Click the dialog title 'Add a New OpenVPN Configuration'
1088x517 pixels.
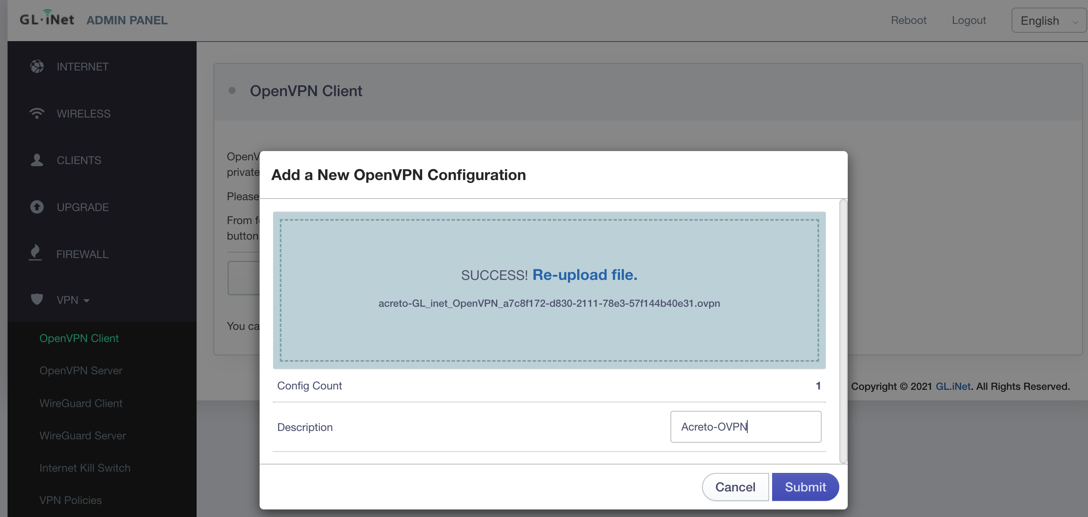[398, 175]
